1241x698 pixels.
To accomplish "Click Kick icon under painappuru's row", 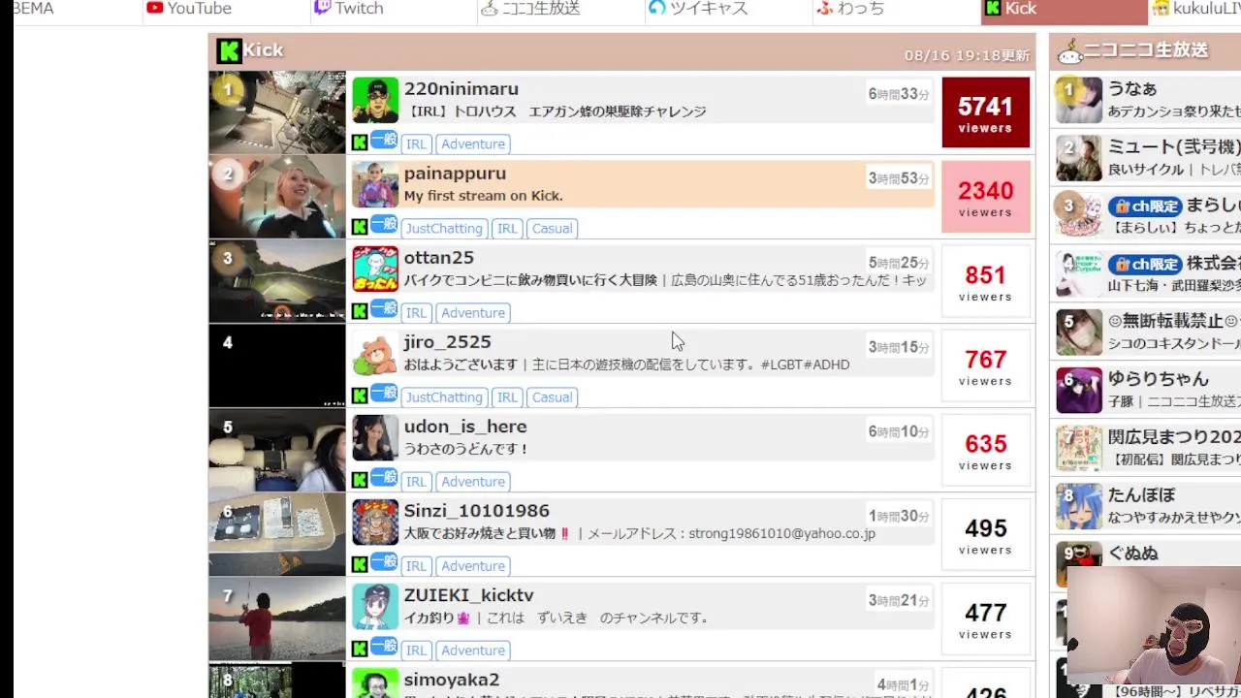I will click(360, 228).
